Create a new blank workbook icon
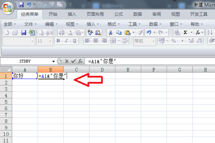The image size is (215, 143). [7, 33]
